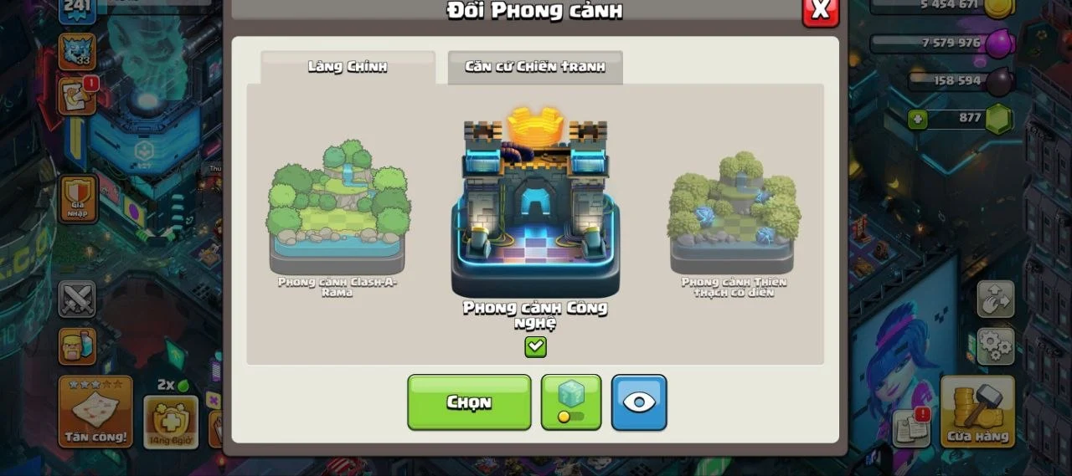Open the settings gear icon

pyautogui.click(x=995, y=345)
